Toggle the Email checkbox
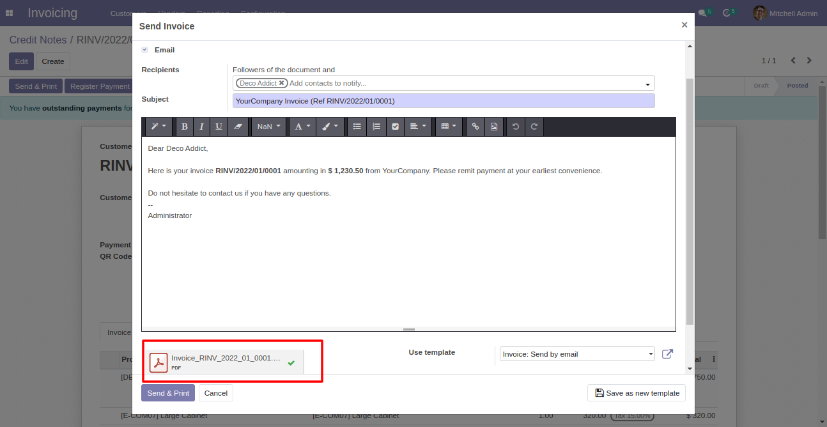This screenshot has height=427, width=827. pos(145,50)
